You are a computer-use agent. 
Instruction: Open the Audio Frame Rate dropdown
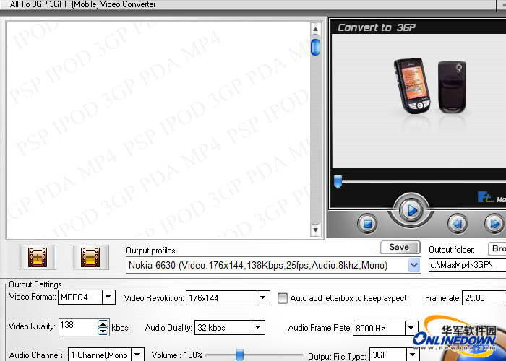tap(411, 328)
